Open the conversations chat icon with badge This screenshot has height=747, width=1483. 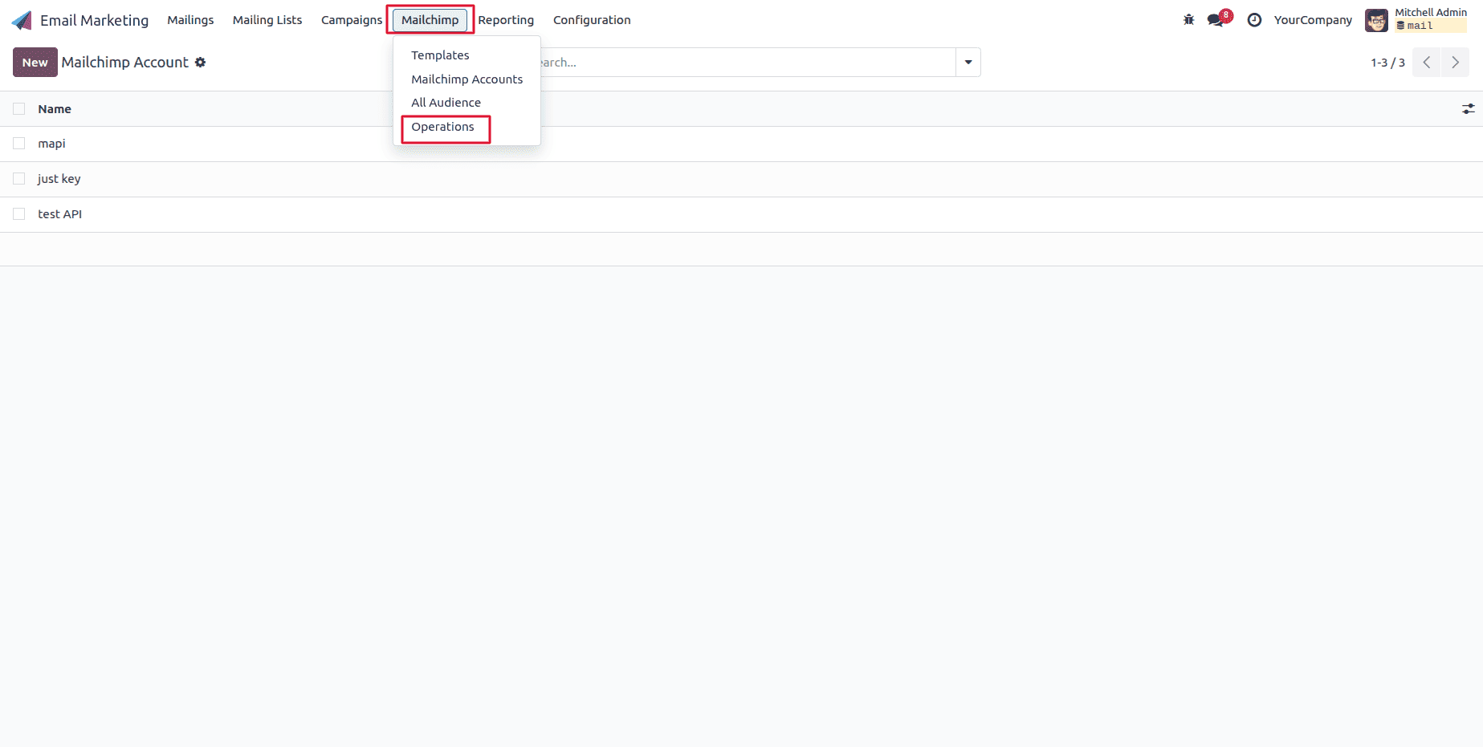1219,19
